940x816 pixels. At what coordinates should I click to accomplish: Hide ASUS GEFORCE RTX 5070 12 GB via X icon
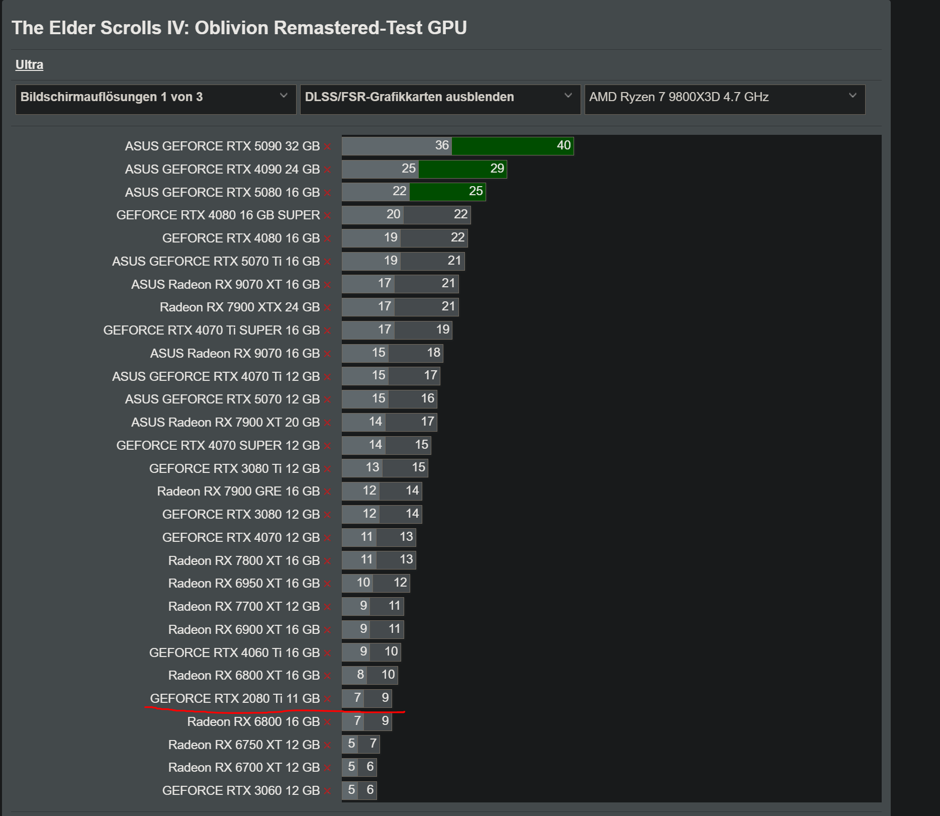tap(328, 400)
